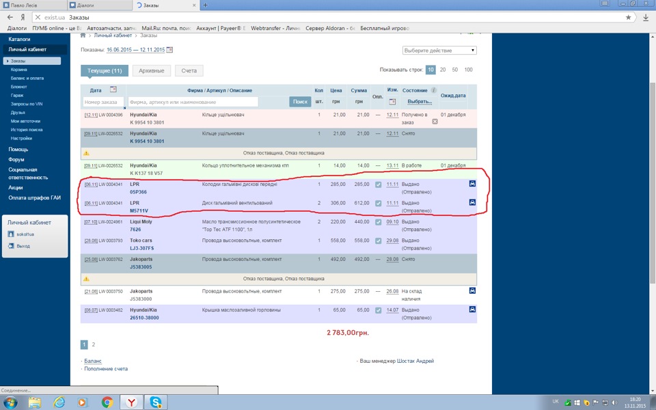This screenshot has height=410, width=656.
Task: Open Chrome from the taskbar
Action: (107, 402)
